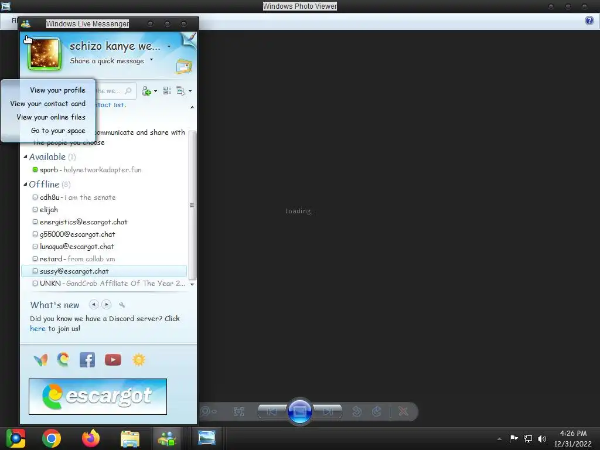This screenshot has width=600, height=450.
Task: Go to next photo in viewer
Action: [x=328, y=412]
